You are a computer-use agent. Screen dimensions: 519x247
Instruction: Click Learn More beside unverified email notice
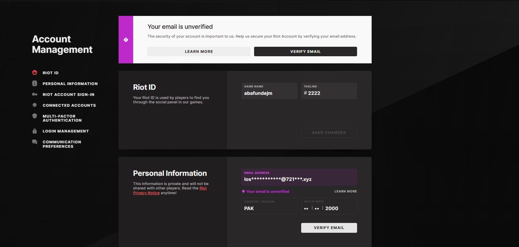[x=346, y=191]
